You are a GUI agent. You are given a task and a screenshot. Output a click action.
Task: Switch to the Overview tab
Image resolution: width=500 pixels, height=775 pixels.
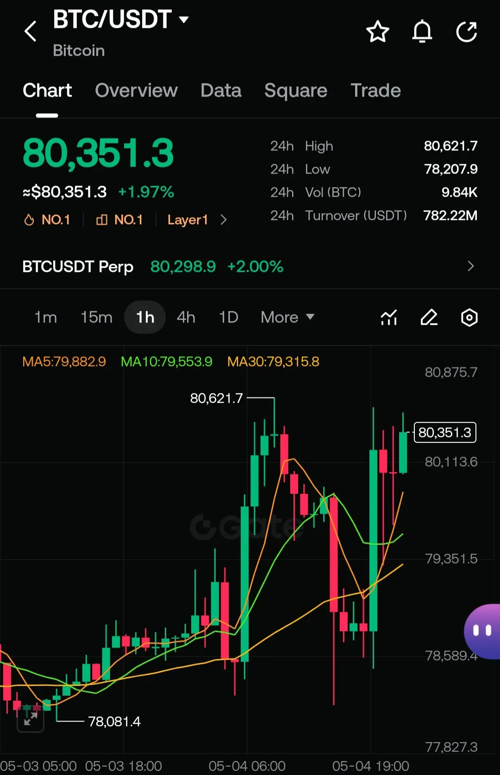coord(136,90)
